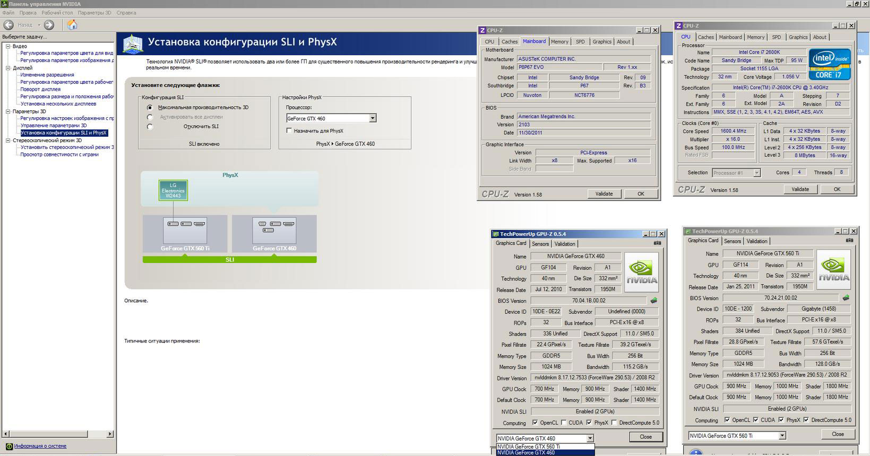Open 'Управление параметрами 3D' in task tree
The image size is (870, 456).
[54, 126]
